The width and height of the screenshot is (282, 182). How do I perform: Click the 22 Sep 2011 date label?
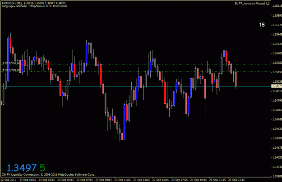8,180
